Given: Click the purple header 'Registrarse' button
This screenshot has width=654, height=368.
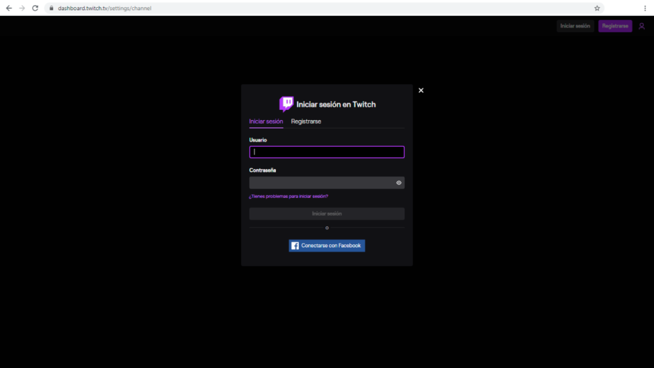Looking at the screenshot, I should coord(615,26).
